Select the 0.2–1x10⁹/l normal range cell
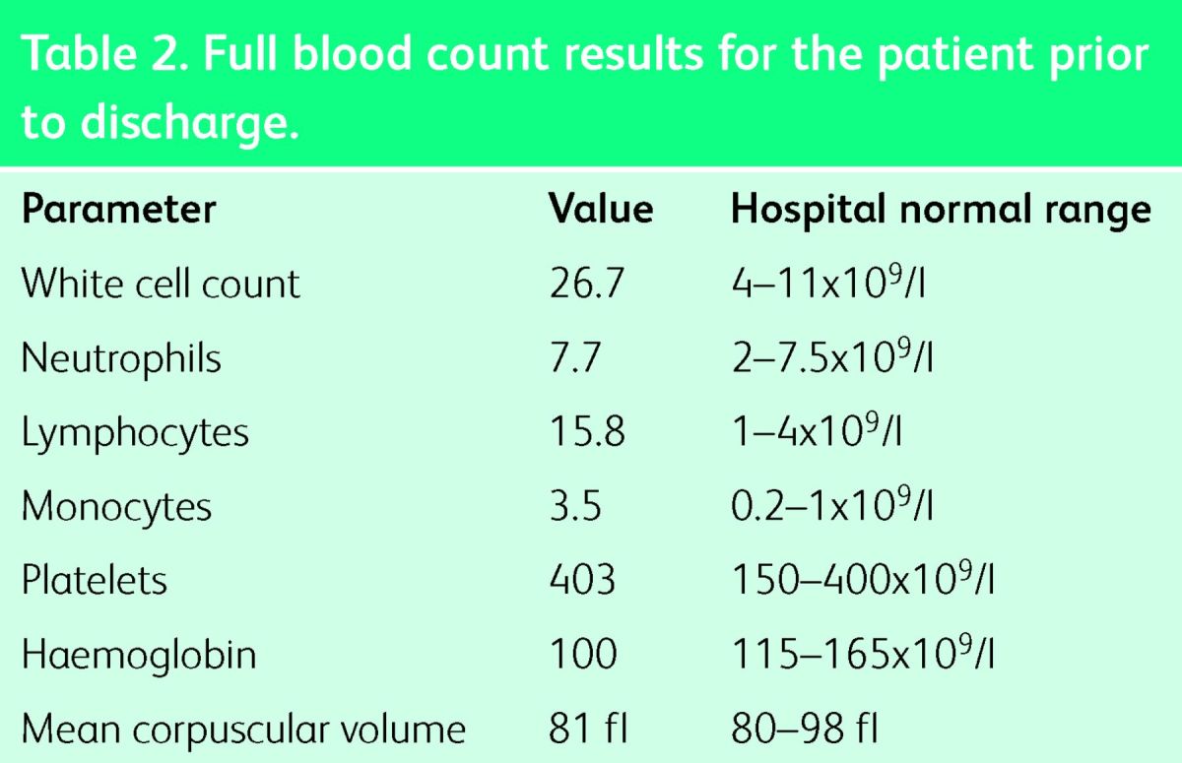The width and height of the screenshot is (1182, 763). 832,507
